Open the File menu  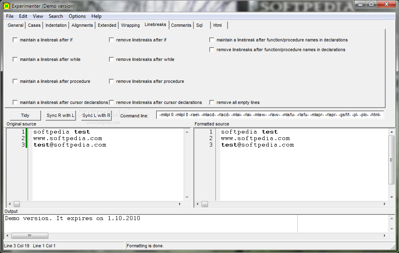click(x=10, y=16)
